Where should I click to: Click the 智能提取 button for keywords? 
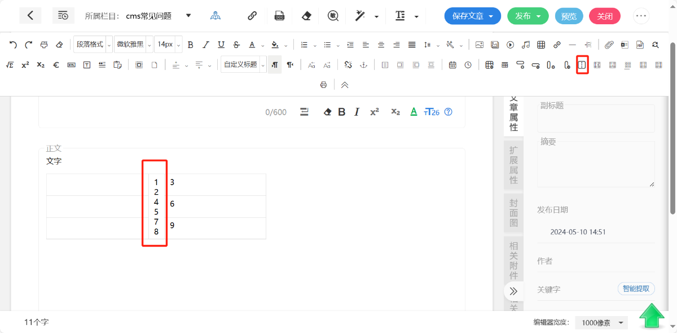636,288
